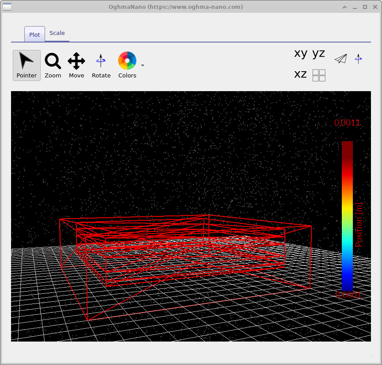Image resolution: width=382 pixels, height=365 pixels.
Task: Click the Position [m] axis label
Action: (359, 225)
